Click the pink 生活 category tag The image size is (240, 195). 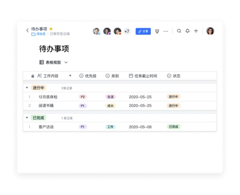tap(110, 96)
